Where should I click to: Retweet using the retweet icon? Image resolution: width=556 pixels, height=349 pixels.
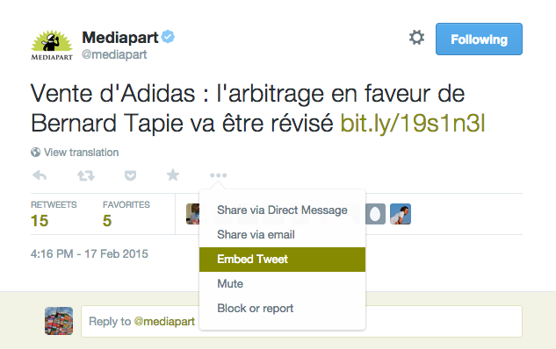(86, 175)
